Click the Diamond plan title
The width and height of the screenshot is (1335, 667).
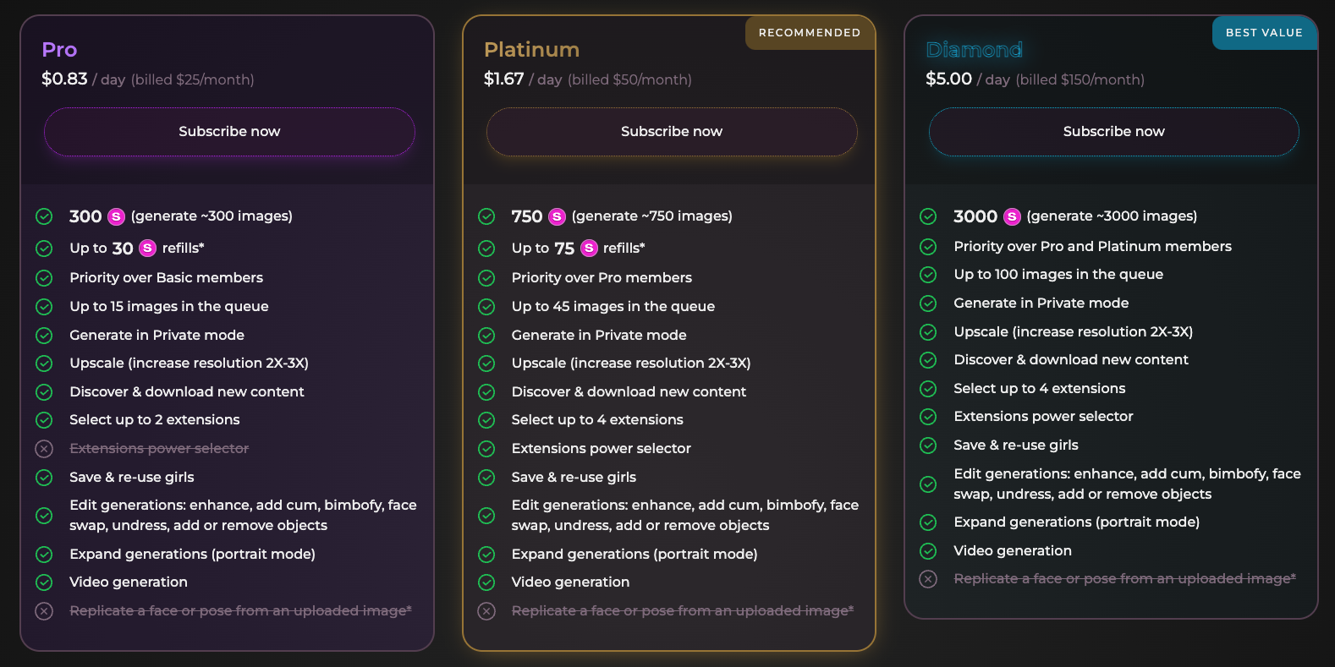point(974,50)
